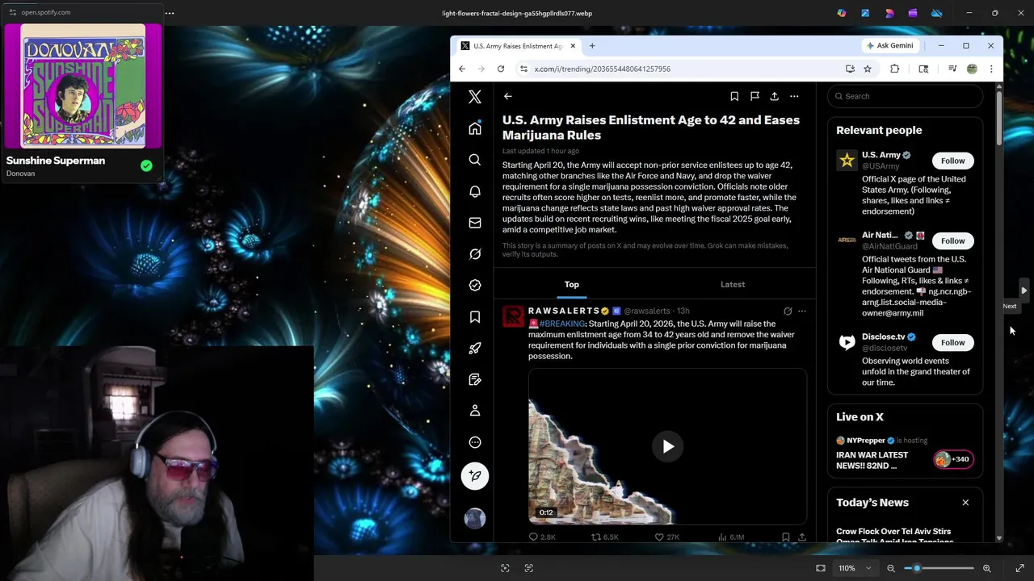1034x581 pixels.
Task: Open Notifications bell in X sidebar
Action: tap(475, 191)
